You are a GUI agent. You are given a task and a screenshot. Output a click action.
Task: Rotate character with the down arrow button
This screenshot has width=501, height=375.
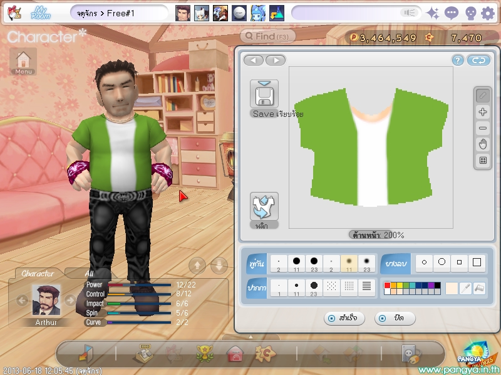tap(219, 265)
